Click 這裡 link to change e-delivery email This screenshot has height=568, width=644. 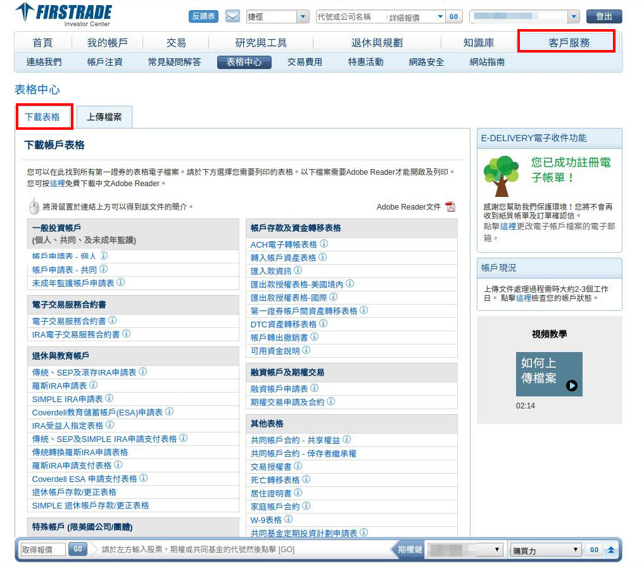click(x=508, y=226)
